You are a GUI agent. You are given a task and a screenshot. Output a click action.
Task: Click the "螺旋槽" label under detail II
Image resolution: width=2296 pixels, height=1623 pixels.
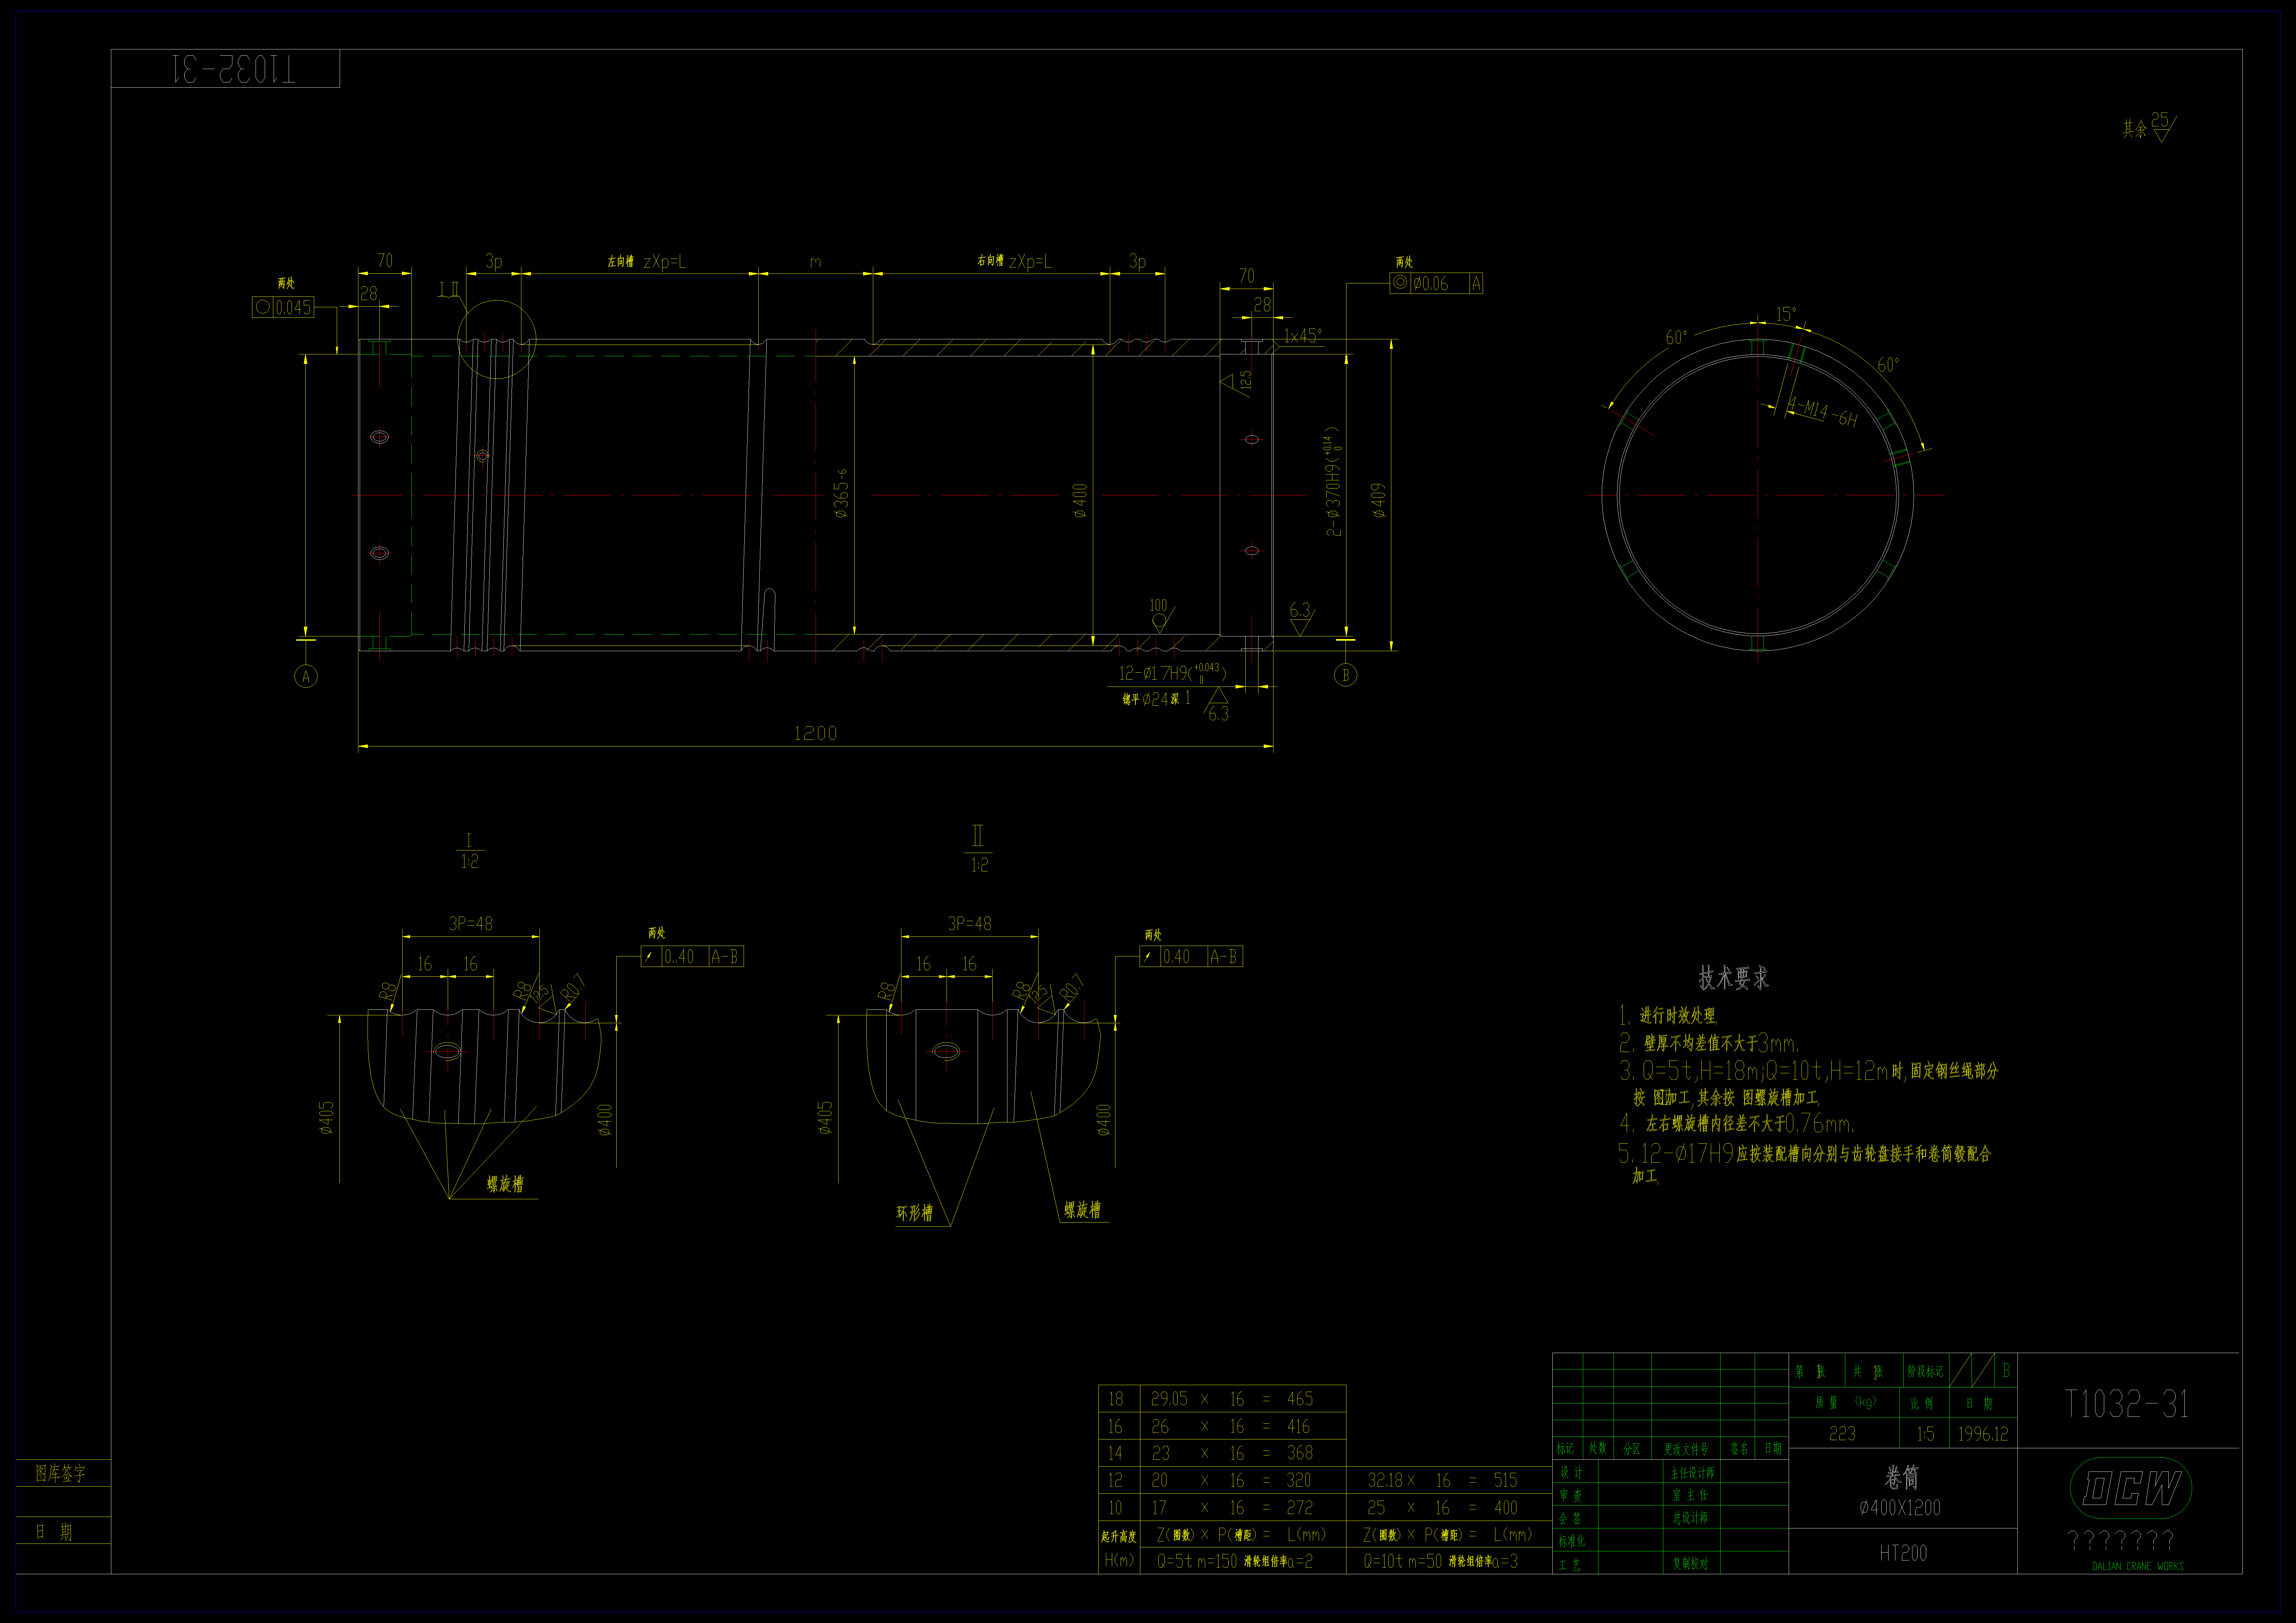click(1082, 1210)
